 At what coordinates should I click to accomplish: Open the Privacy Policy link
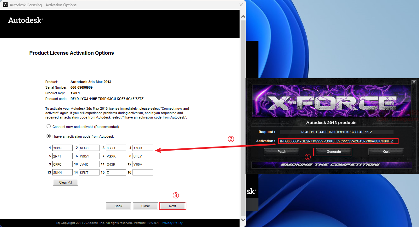[x=172, y=223]
